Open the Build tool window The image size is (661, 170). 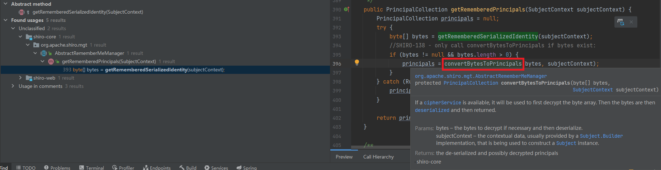tap(188, 167)
